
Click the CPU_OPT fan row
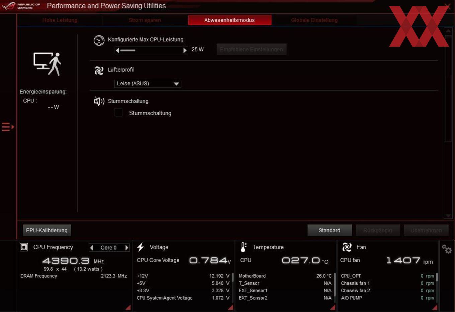[387, 276]
